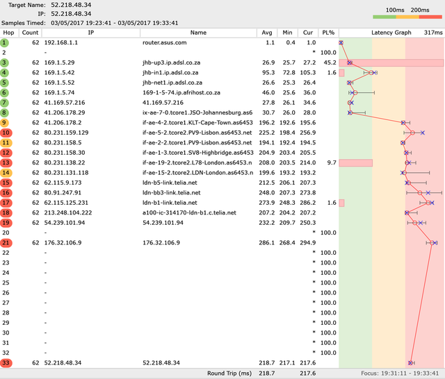
Task: Click the red segment of latency legend
Action: tap(430, 17)
